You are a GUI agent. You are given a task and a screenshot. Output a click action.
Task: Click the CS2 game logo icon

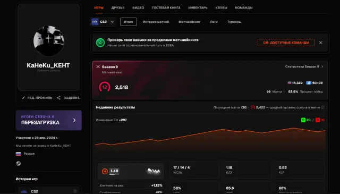(95, 22)
